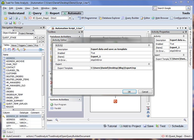Open the Web Browser tool
The width and height of the screenshot is (194, 140).
coord(160,18)
